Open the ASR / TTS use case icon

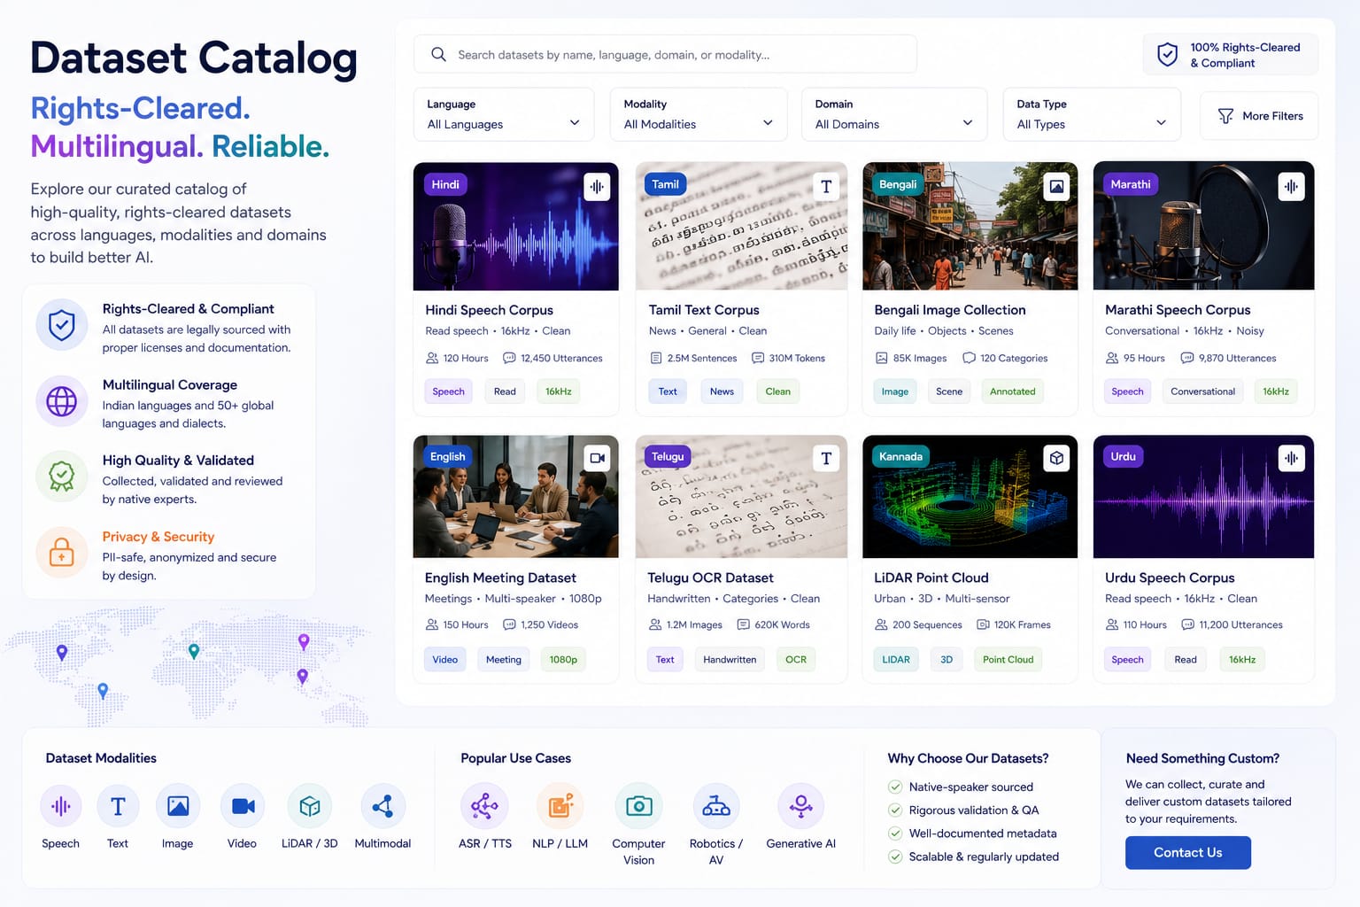[484, 806]
